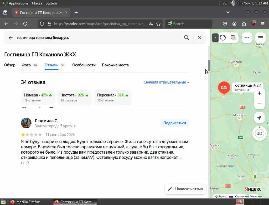Open the three dots map tools
269x205 pixels.
coord(247,38)
